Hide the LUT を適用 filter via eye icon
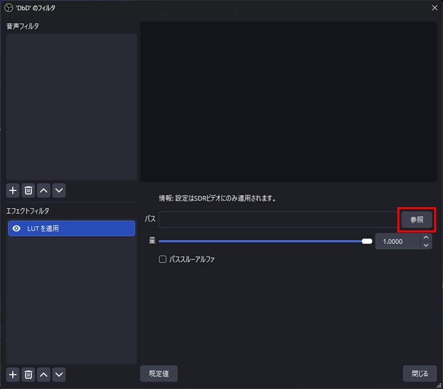443x389 pixels. coord(16,229)
